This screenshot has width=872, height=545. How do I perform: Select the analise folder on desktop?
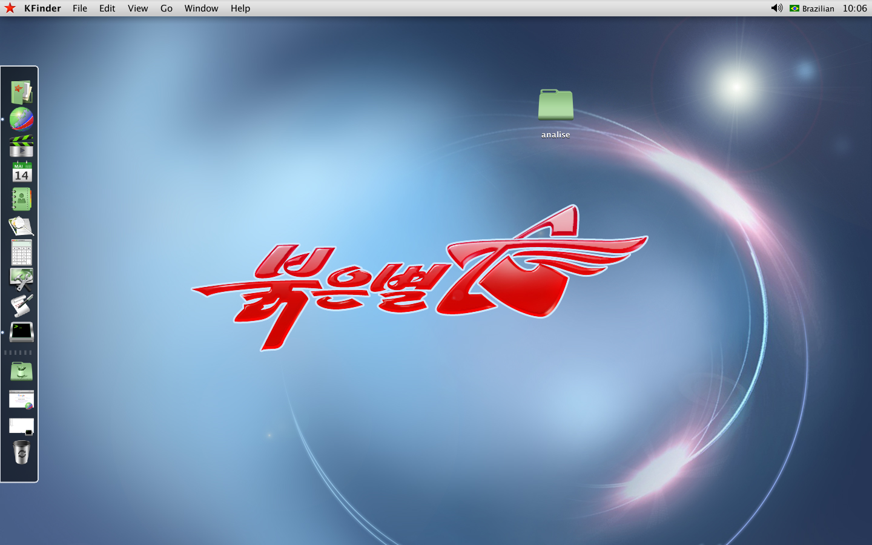pos(556,105)
